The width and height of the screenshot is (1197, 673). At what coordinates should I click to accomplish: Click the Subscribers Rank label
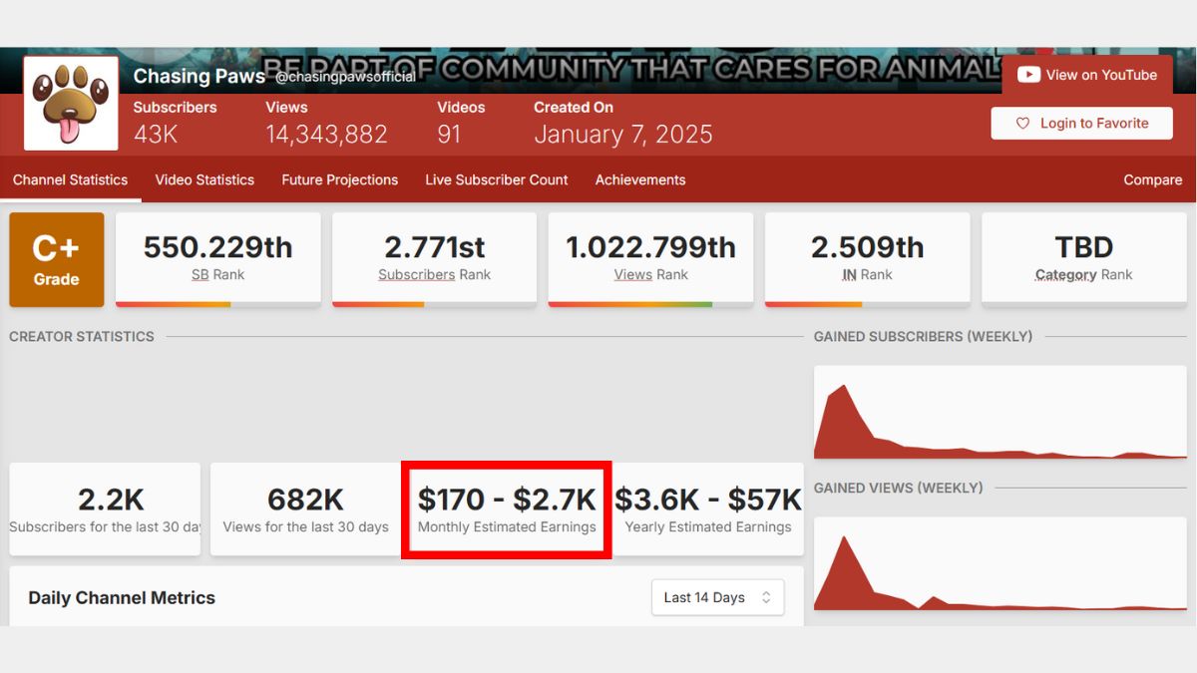coord(435,274)
